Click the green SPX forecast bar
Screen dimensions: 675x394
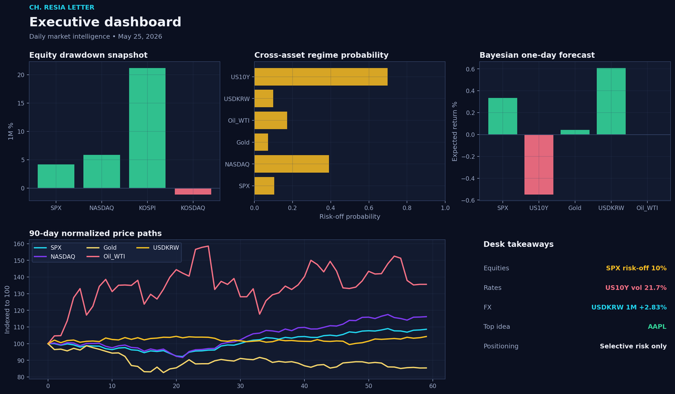tap(503, 116)
